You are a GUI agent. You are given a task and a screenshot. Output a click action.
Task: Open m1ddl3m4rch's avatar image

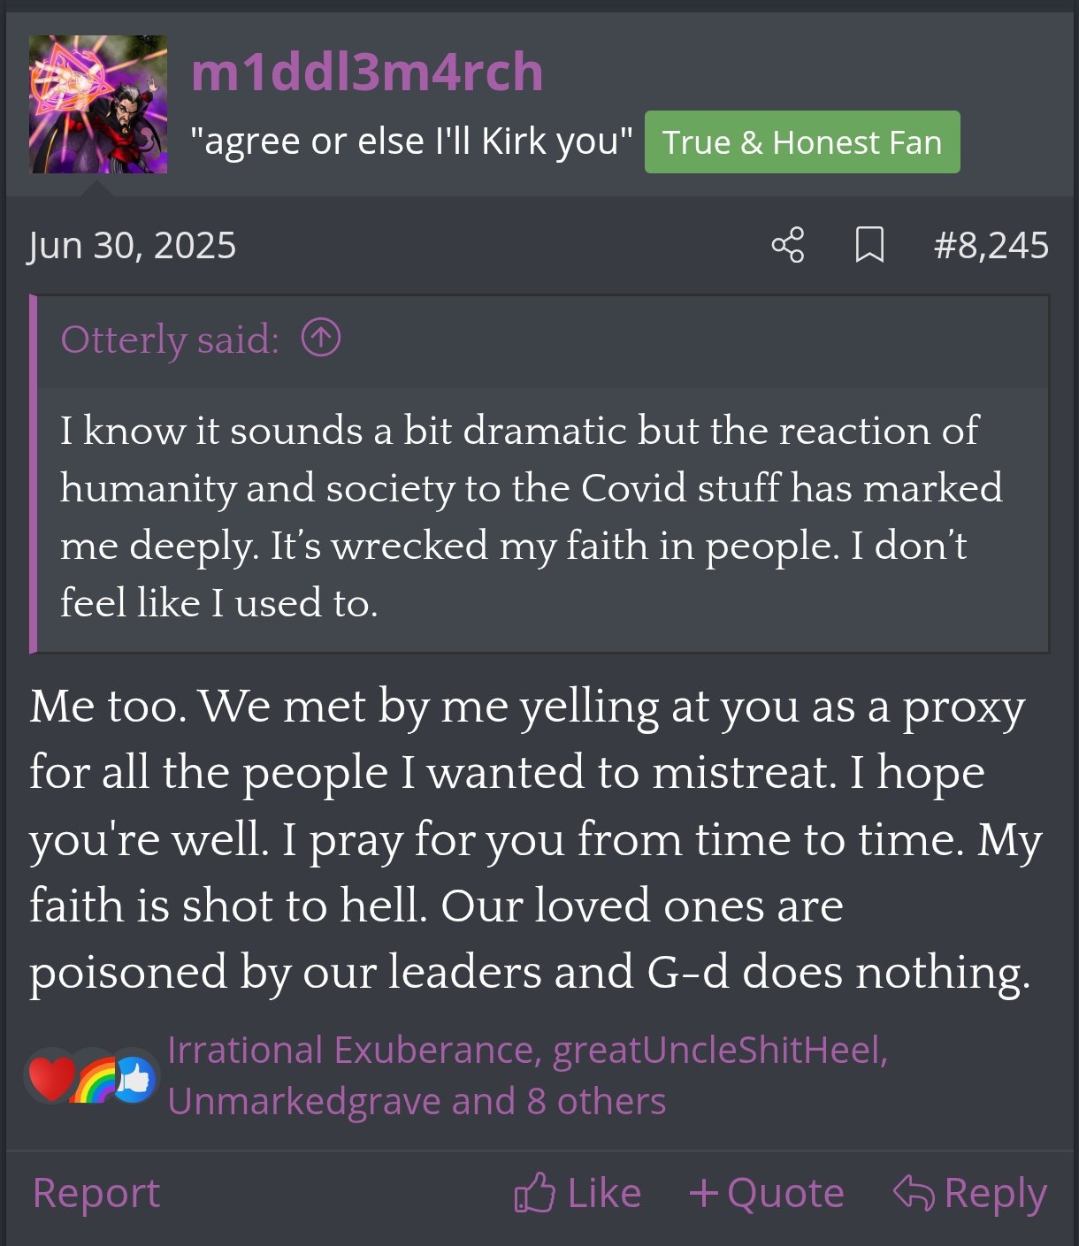click(x=98, y=104)
